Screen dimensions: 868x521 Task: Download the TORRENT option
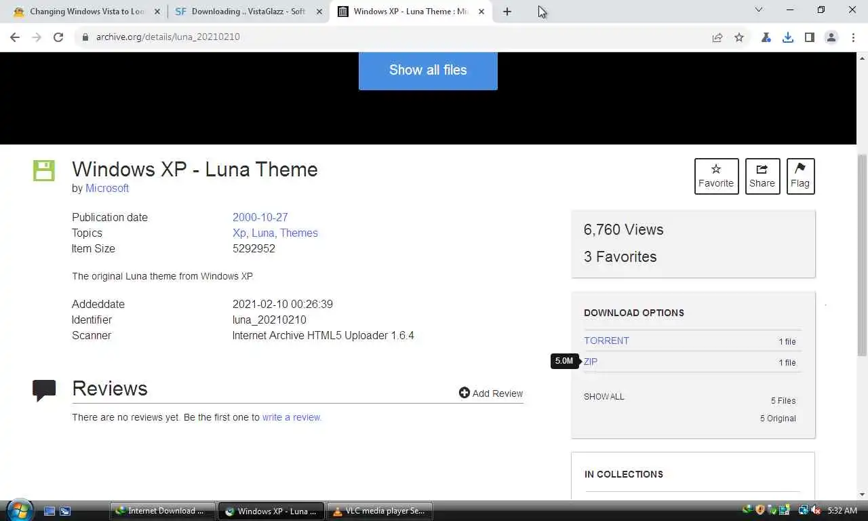tap(606, 341)
